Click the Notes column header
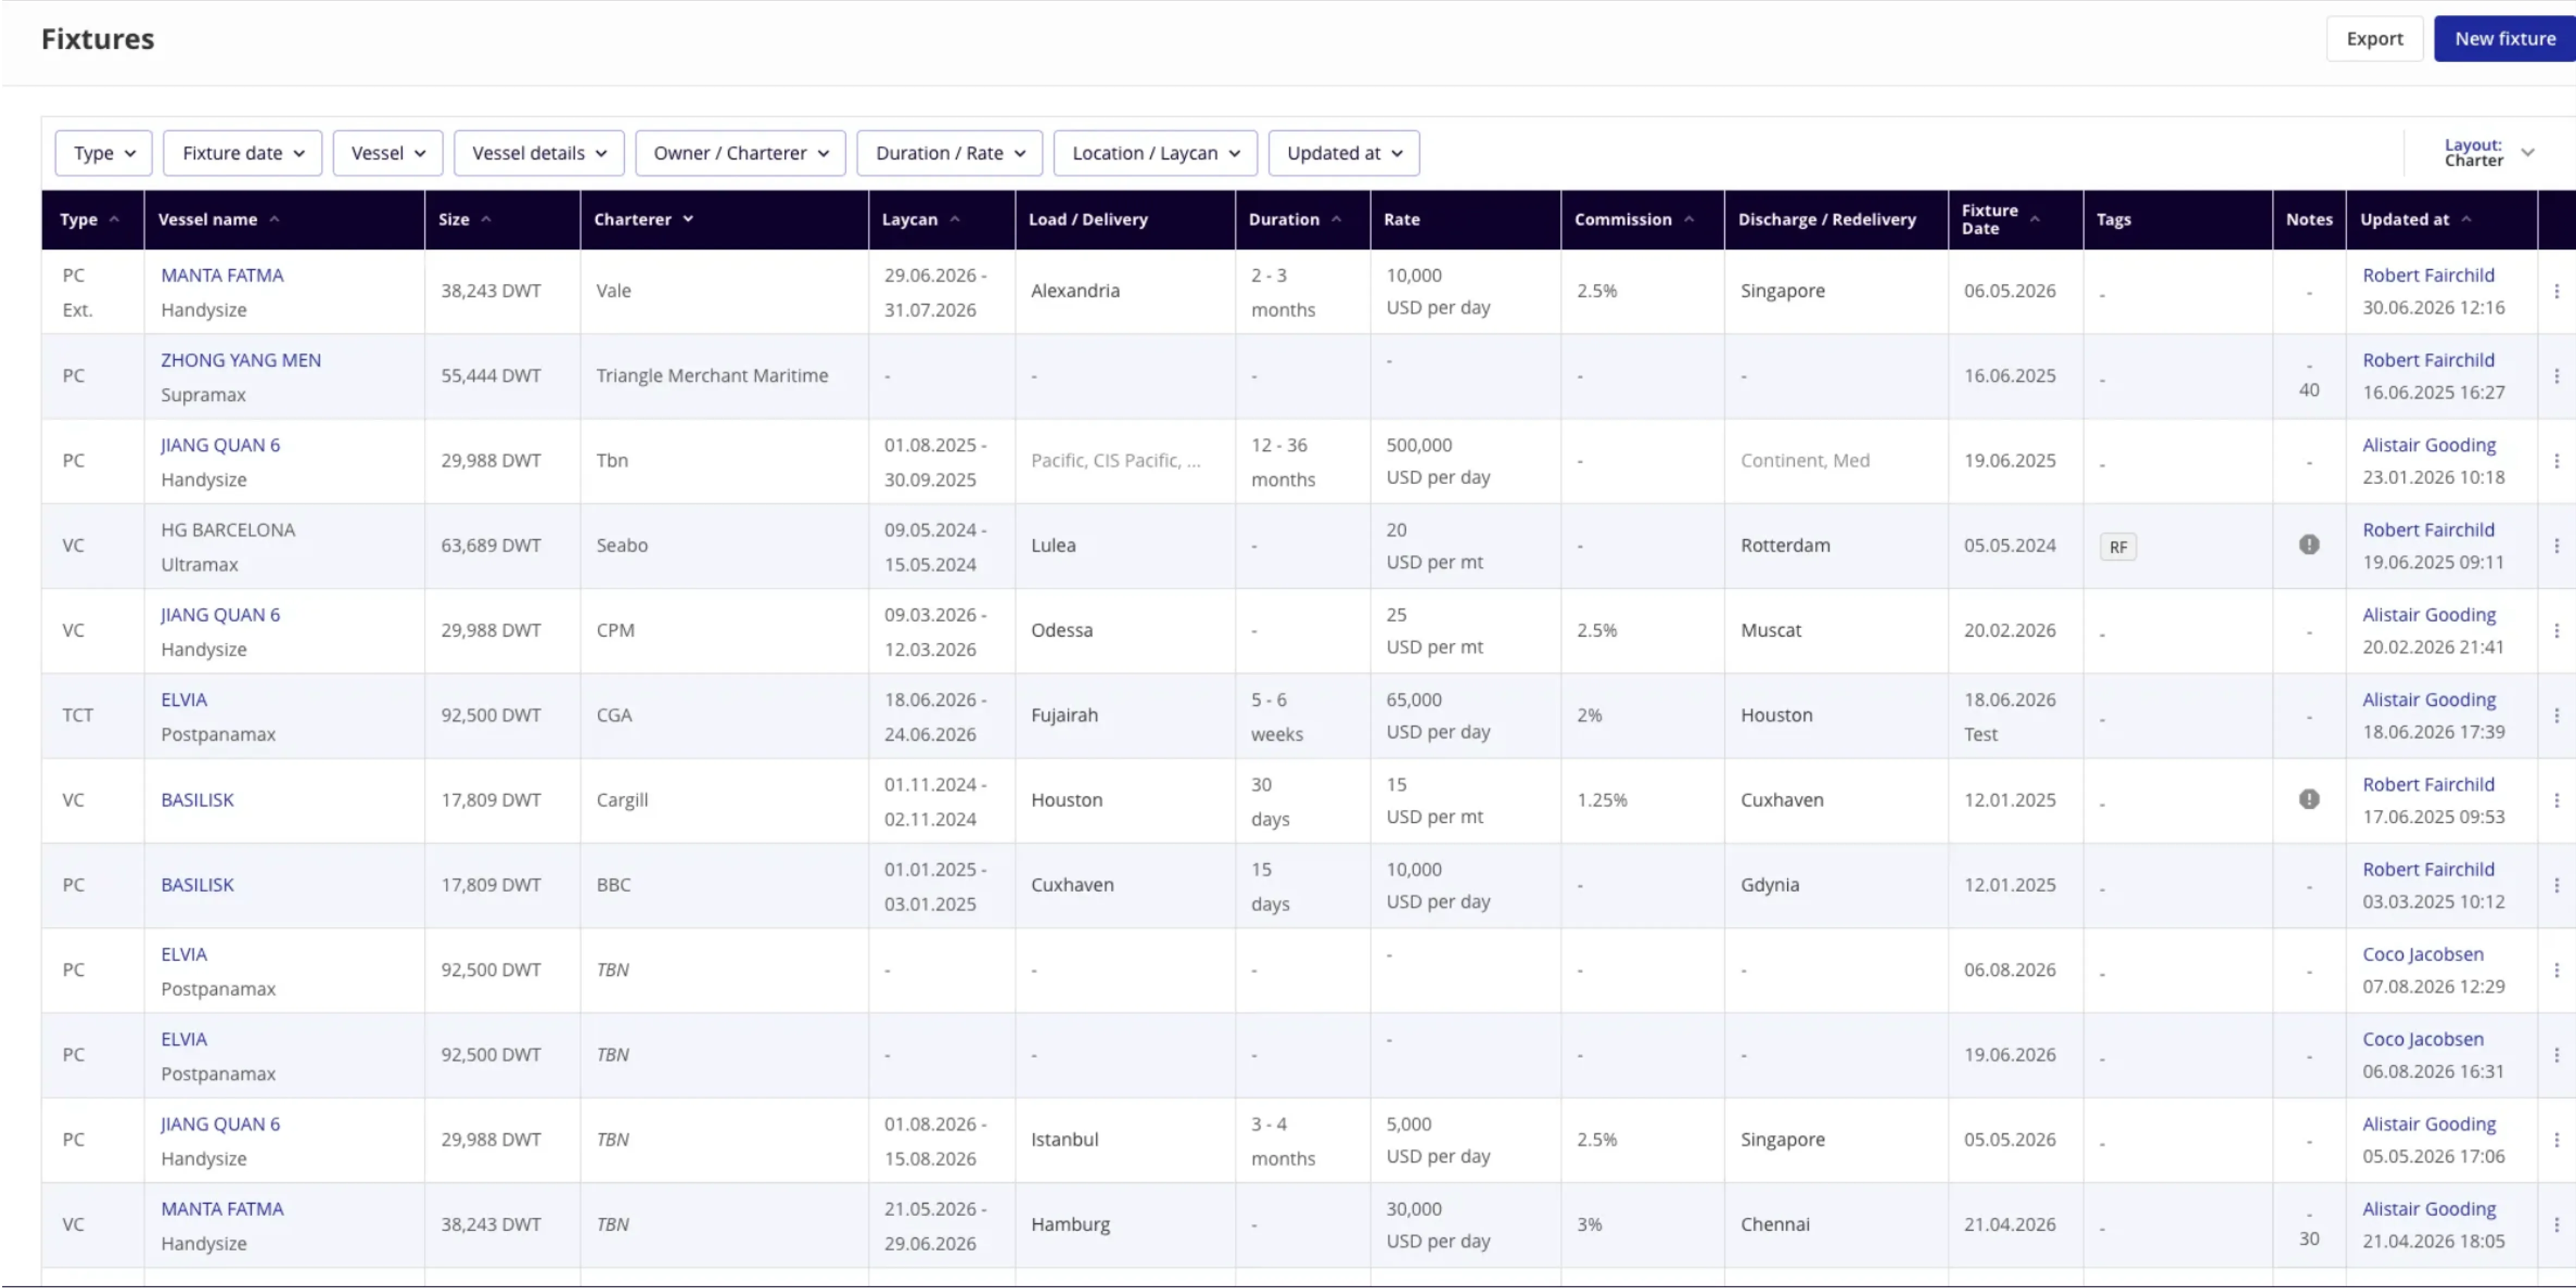The image size is (2576, 1288). coord(2308,220)
